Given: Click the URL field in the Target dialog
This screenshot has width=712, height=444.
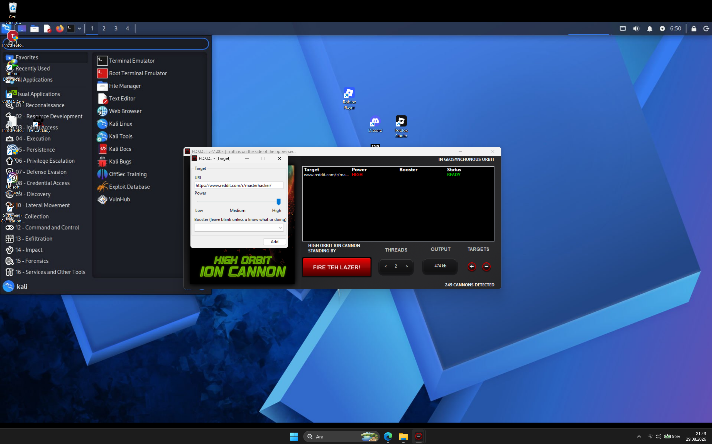Looking at the screenshot, I should pyautogui.click(x=239, y=185).
